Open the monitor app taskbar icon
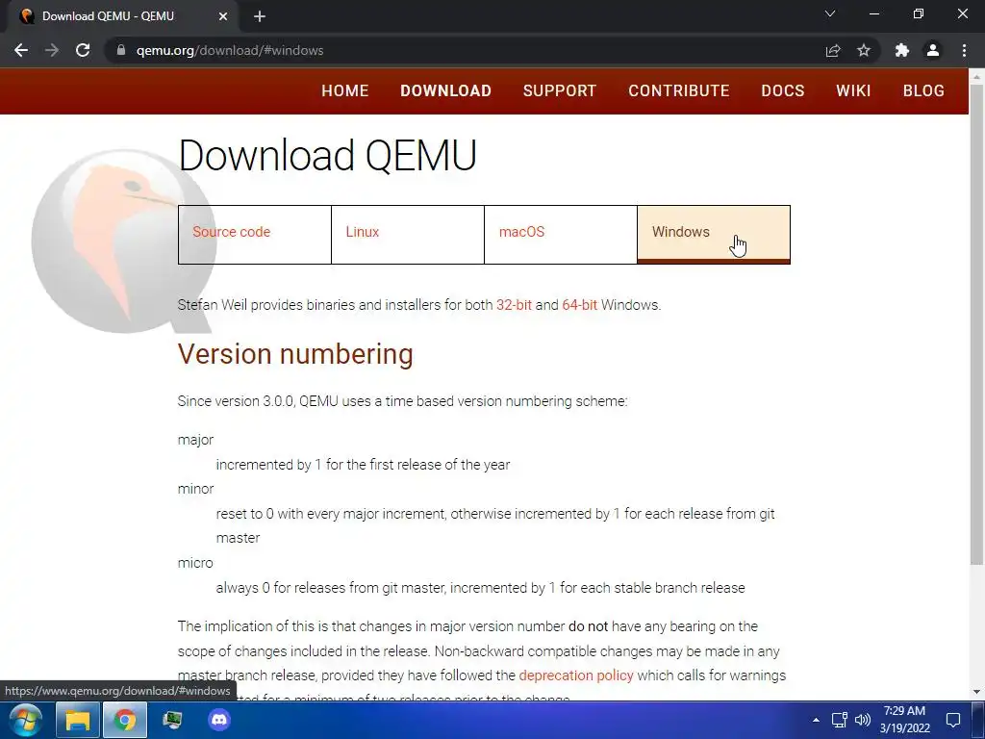The width and height of the screenshot is (985, 739). [172, 720]
